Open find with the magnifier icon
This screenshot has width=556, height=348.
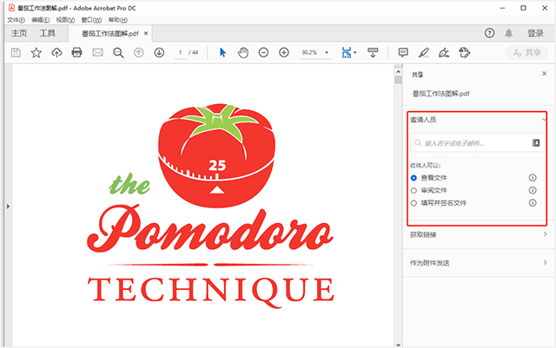coord(118,53)
